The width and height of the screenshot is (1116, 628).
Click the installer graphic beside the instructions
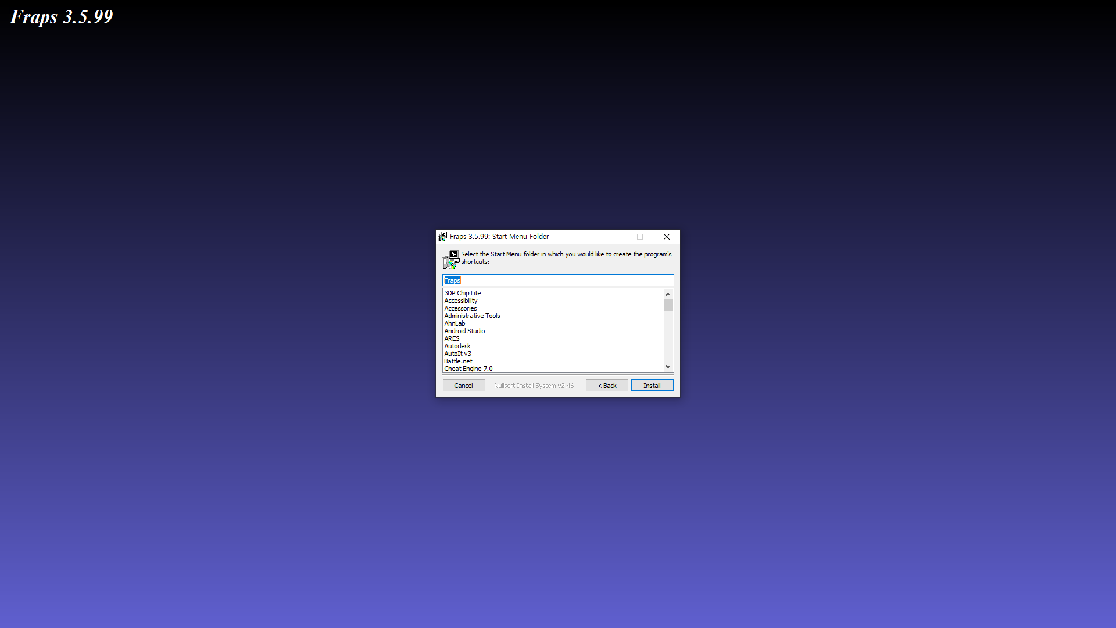point(451,259)
